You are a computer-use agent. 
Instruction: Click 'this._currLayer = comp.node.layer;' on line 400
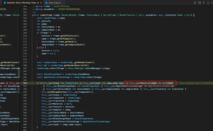[x=61, y=125]
